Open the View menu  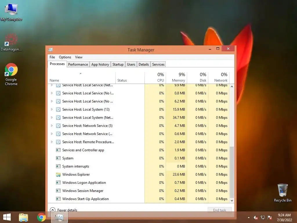79,57
